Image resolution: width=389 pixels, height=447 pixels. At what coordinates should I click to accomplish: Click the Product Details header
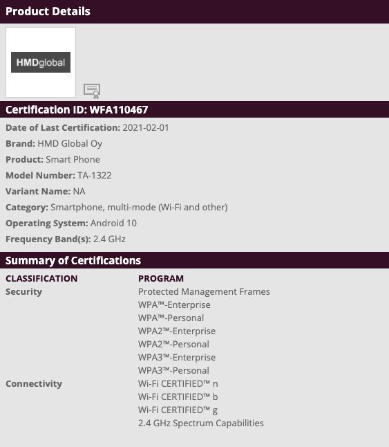pos(48,11)
